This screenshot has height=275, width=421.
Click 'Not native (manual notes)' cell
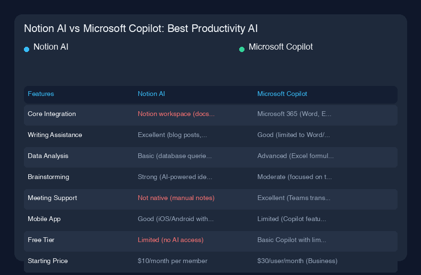coord(176,198)
